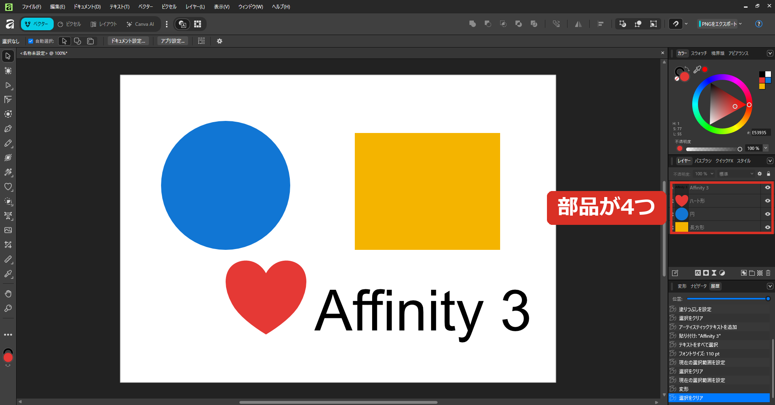Screen dimensions: 775x405
Task: Click the Add Group folder icon in Layers panel
Action: tap(752, 273)
